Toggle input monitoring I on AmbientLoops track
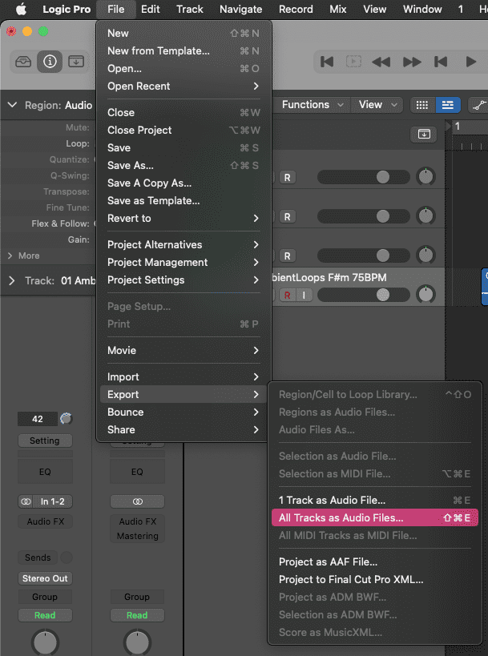488x656 pixels. pyautogui.click(x=304, y=295)
